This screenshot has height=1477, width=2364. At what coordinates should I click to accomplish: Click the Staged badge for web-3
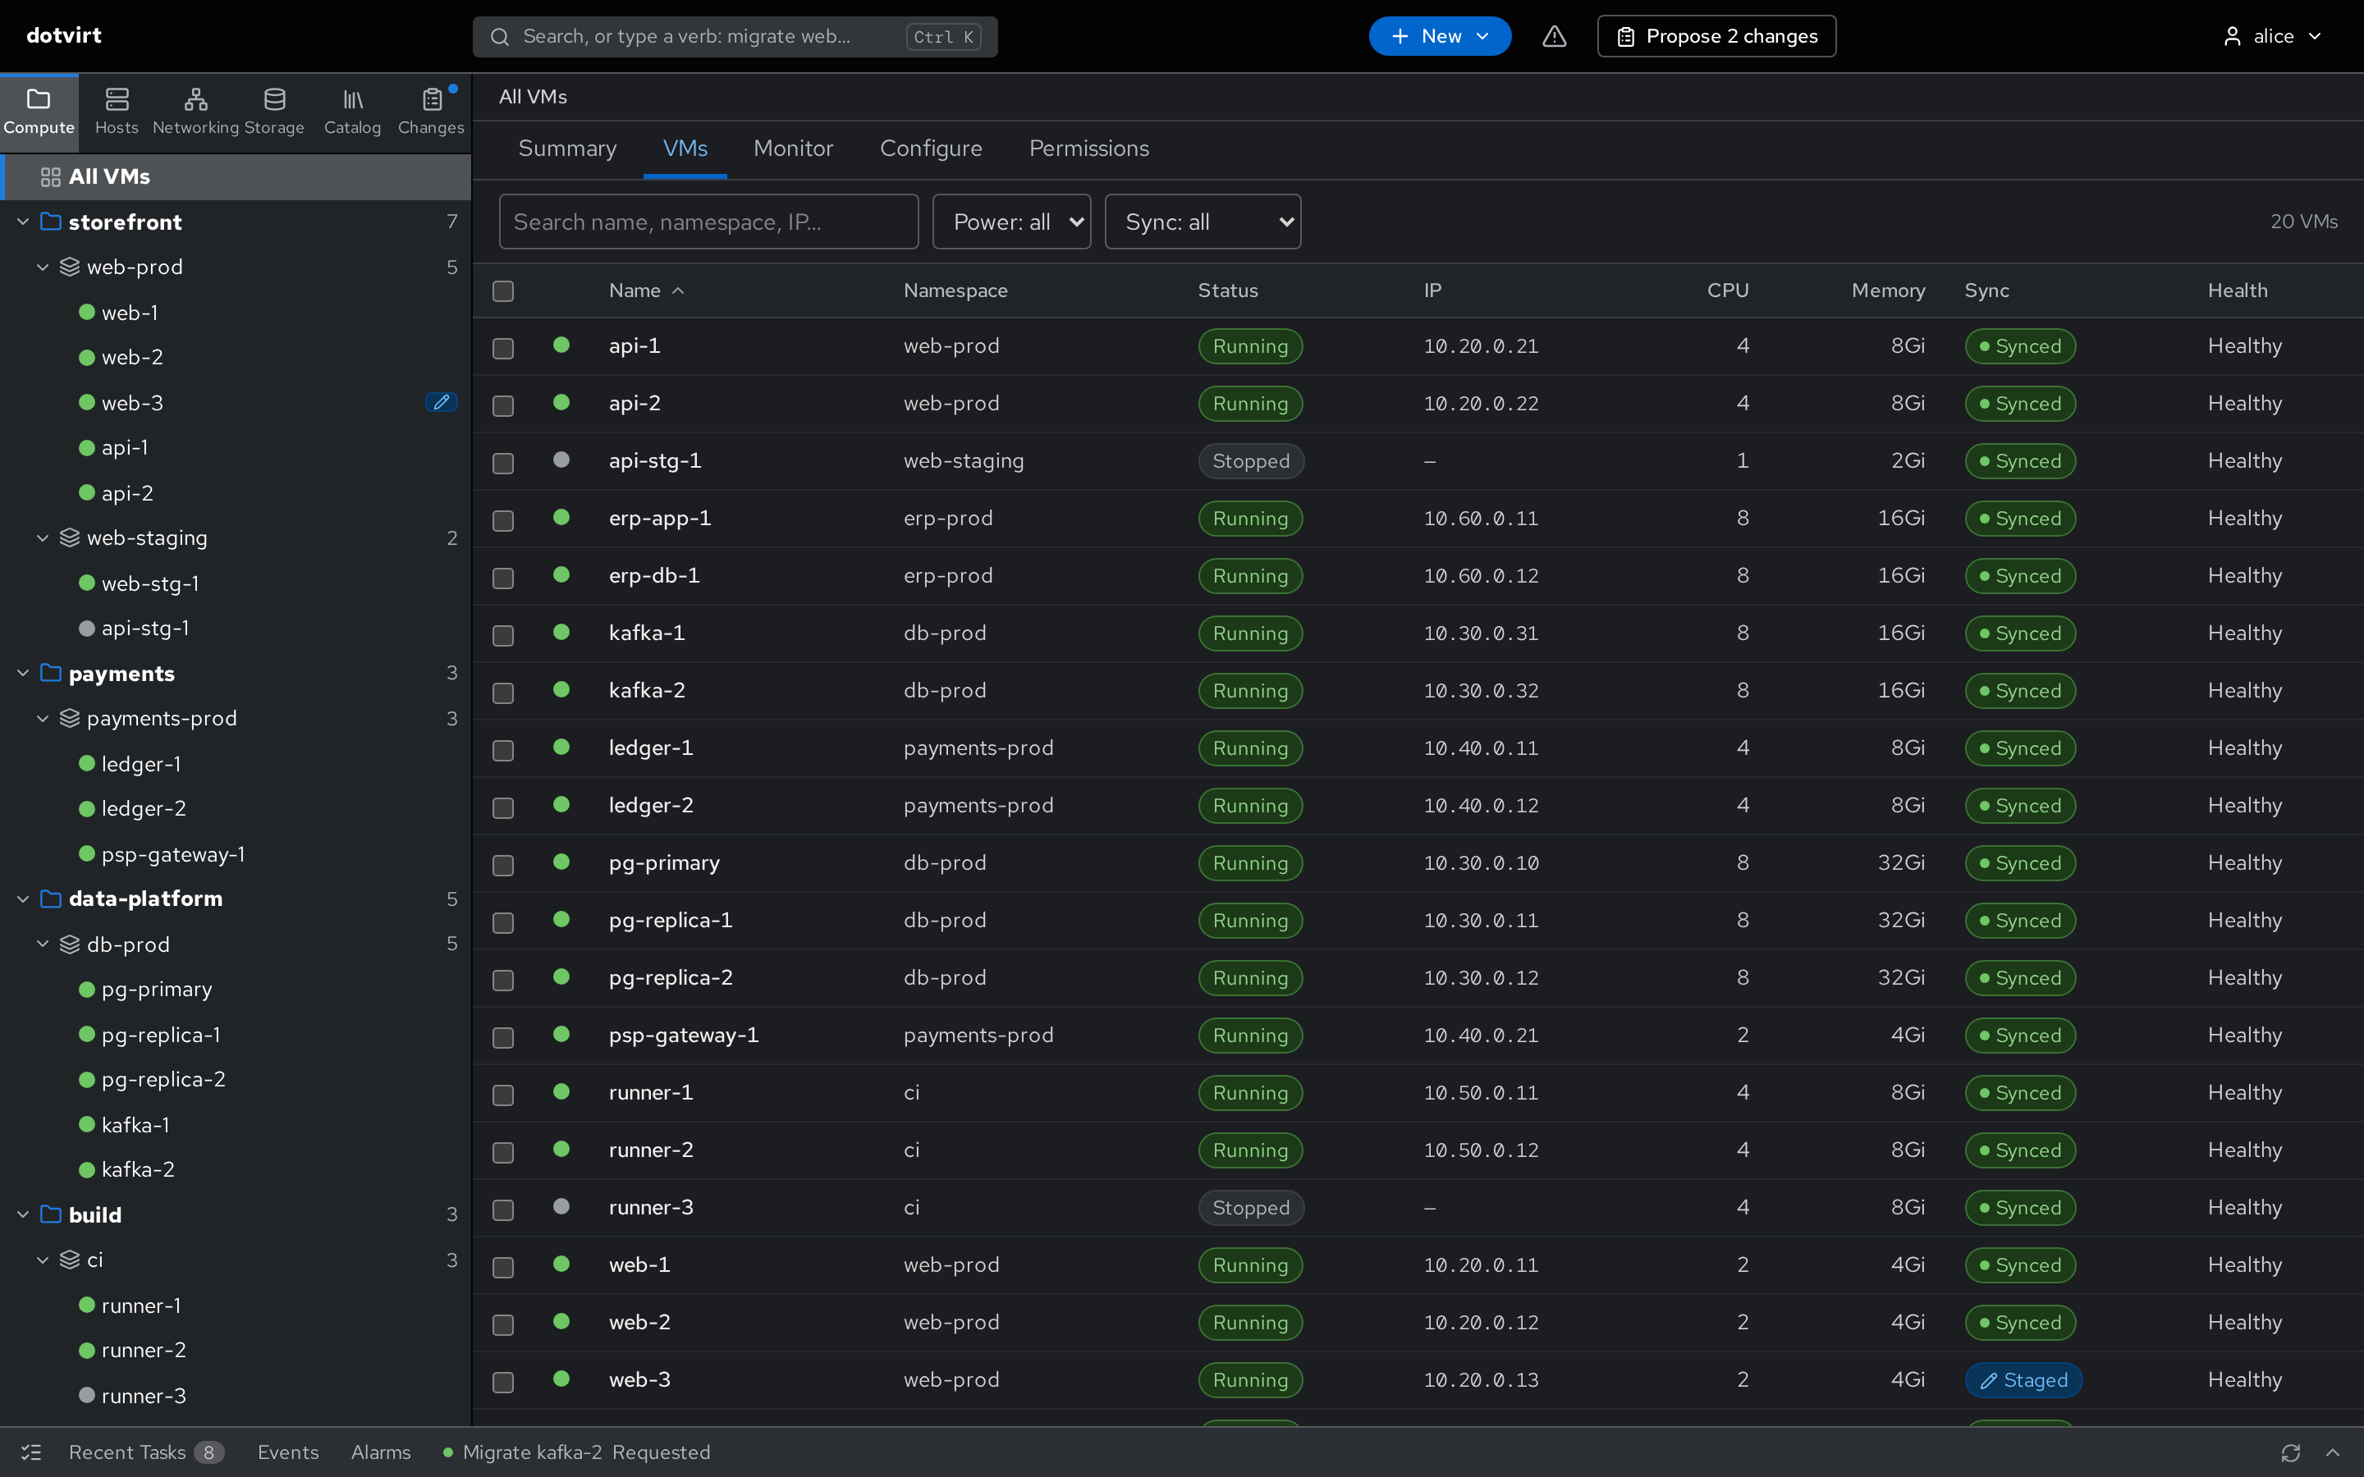2023,1380
